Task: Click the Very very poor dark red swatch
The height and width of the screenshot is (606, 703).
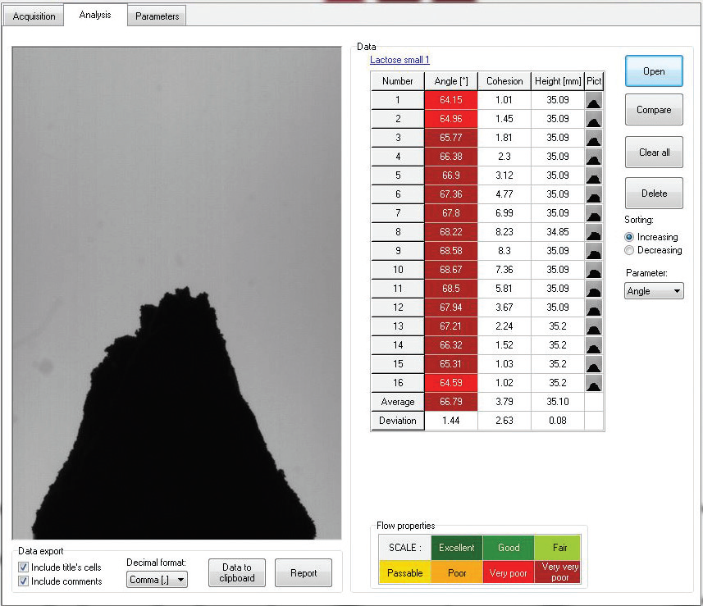Action: point(558,572)
